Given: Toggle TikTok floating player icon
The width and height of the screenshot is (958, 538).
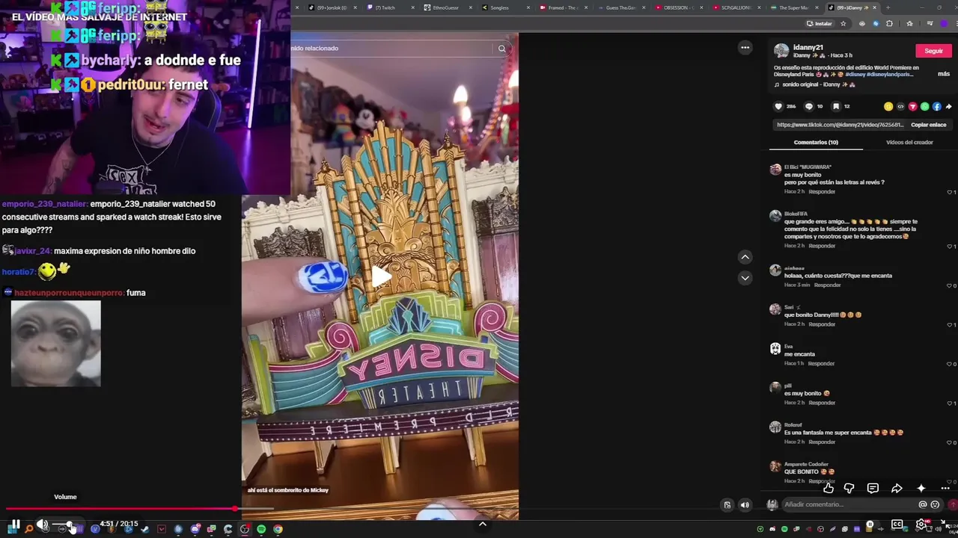Looking at the screenshot, I should [x=727, y=505].
